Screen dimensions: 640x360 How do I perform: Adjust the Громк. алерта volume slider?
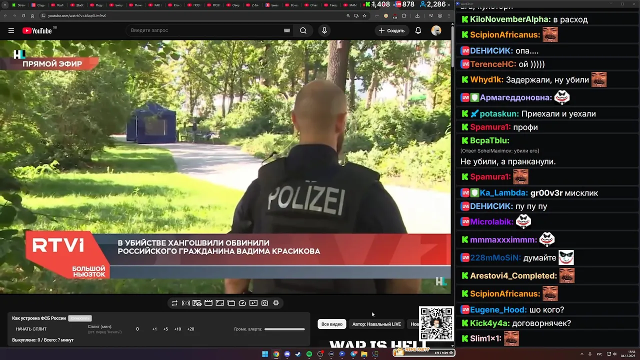[x=284, y=329]
